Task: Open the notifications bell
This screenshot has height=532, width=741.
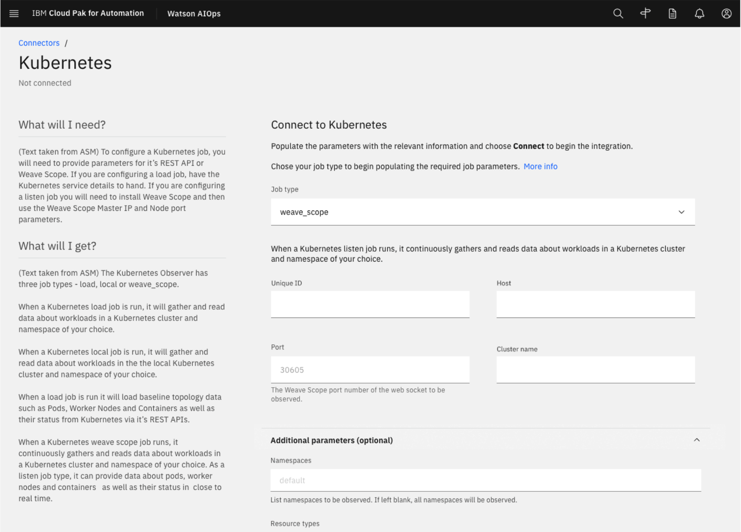Action: (x=699, y=13)
